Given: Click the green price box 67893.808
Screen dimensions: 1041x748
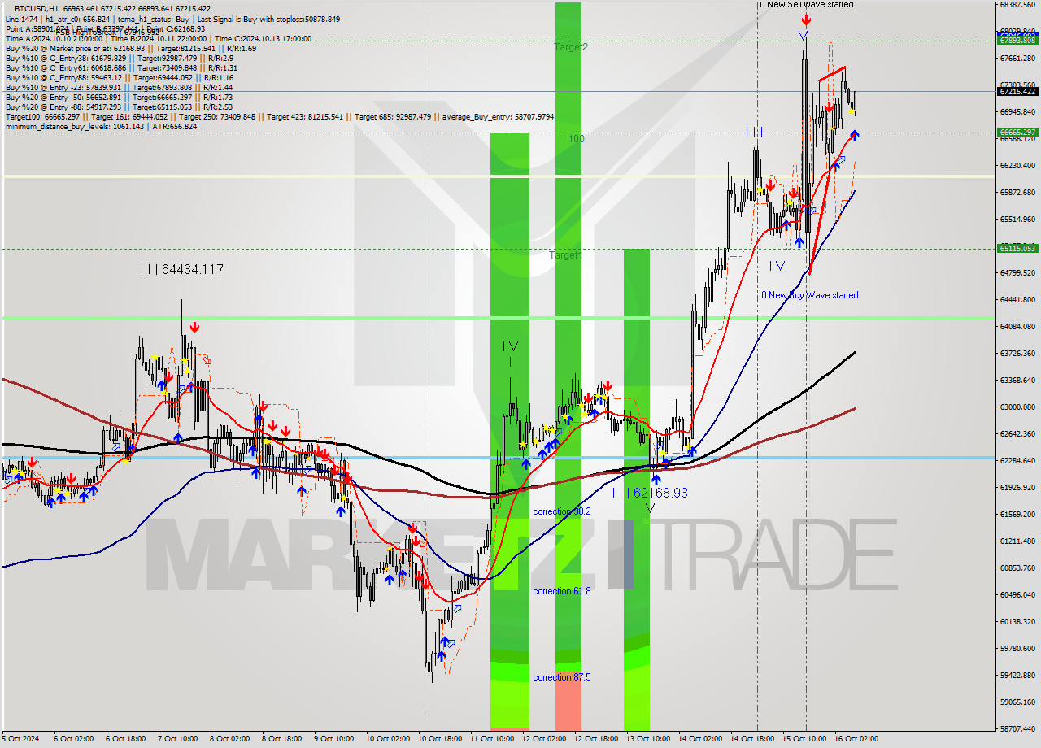Looking at the screenshot, I should click(x=1017, y=40).
